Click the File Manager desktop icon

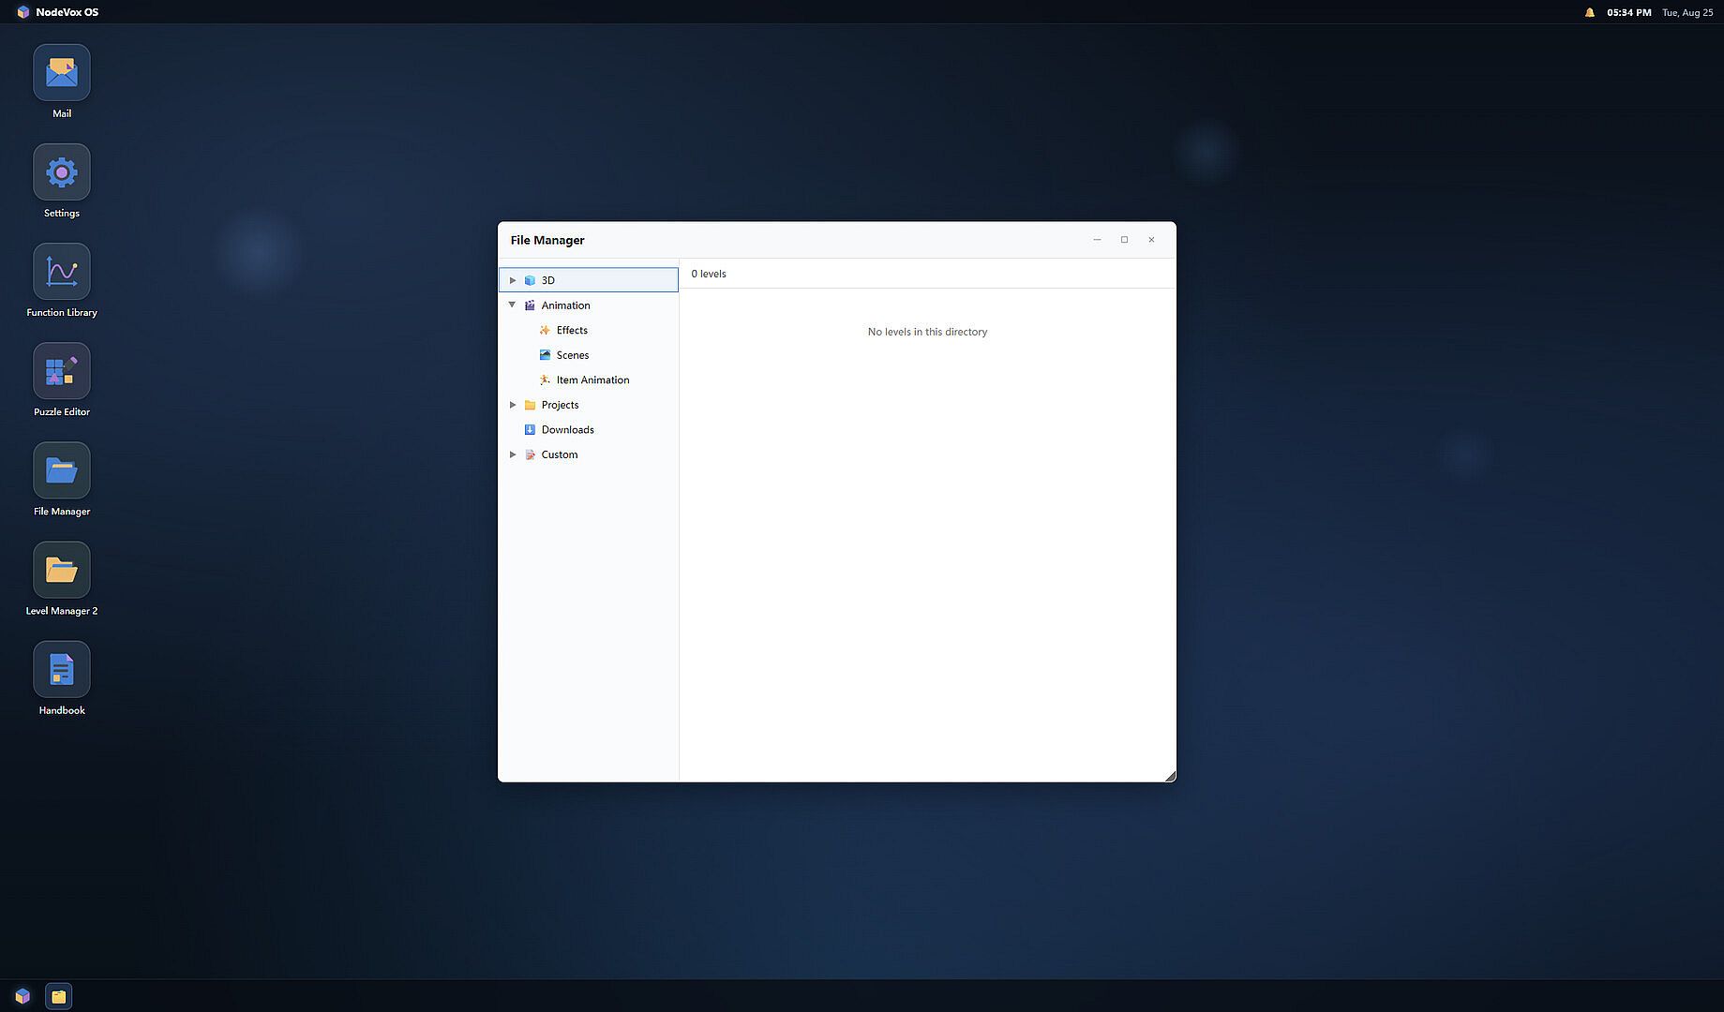point(62,470)
